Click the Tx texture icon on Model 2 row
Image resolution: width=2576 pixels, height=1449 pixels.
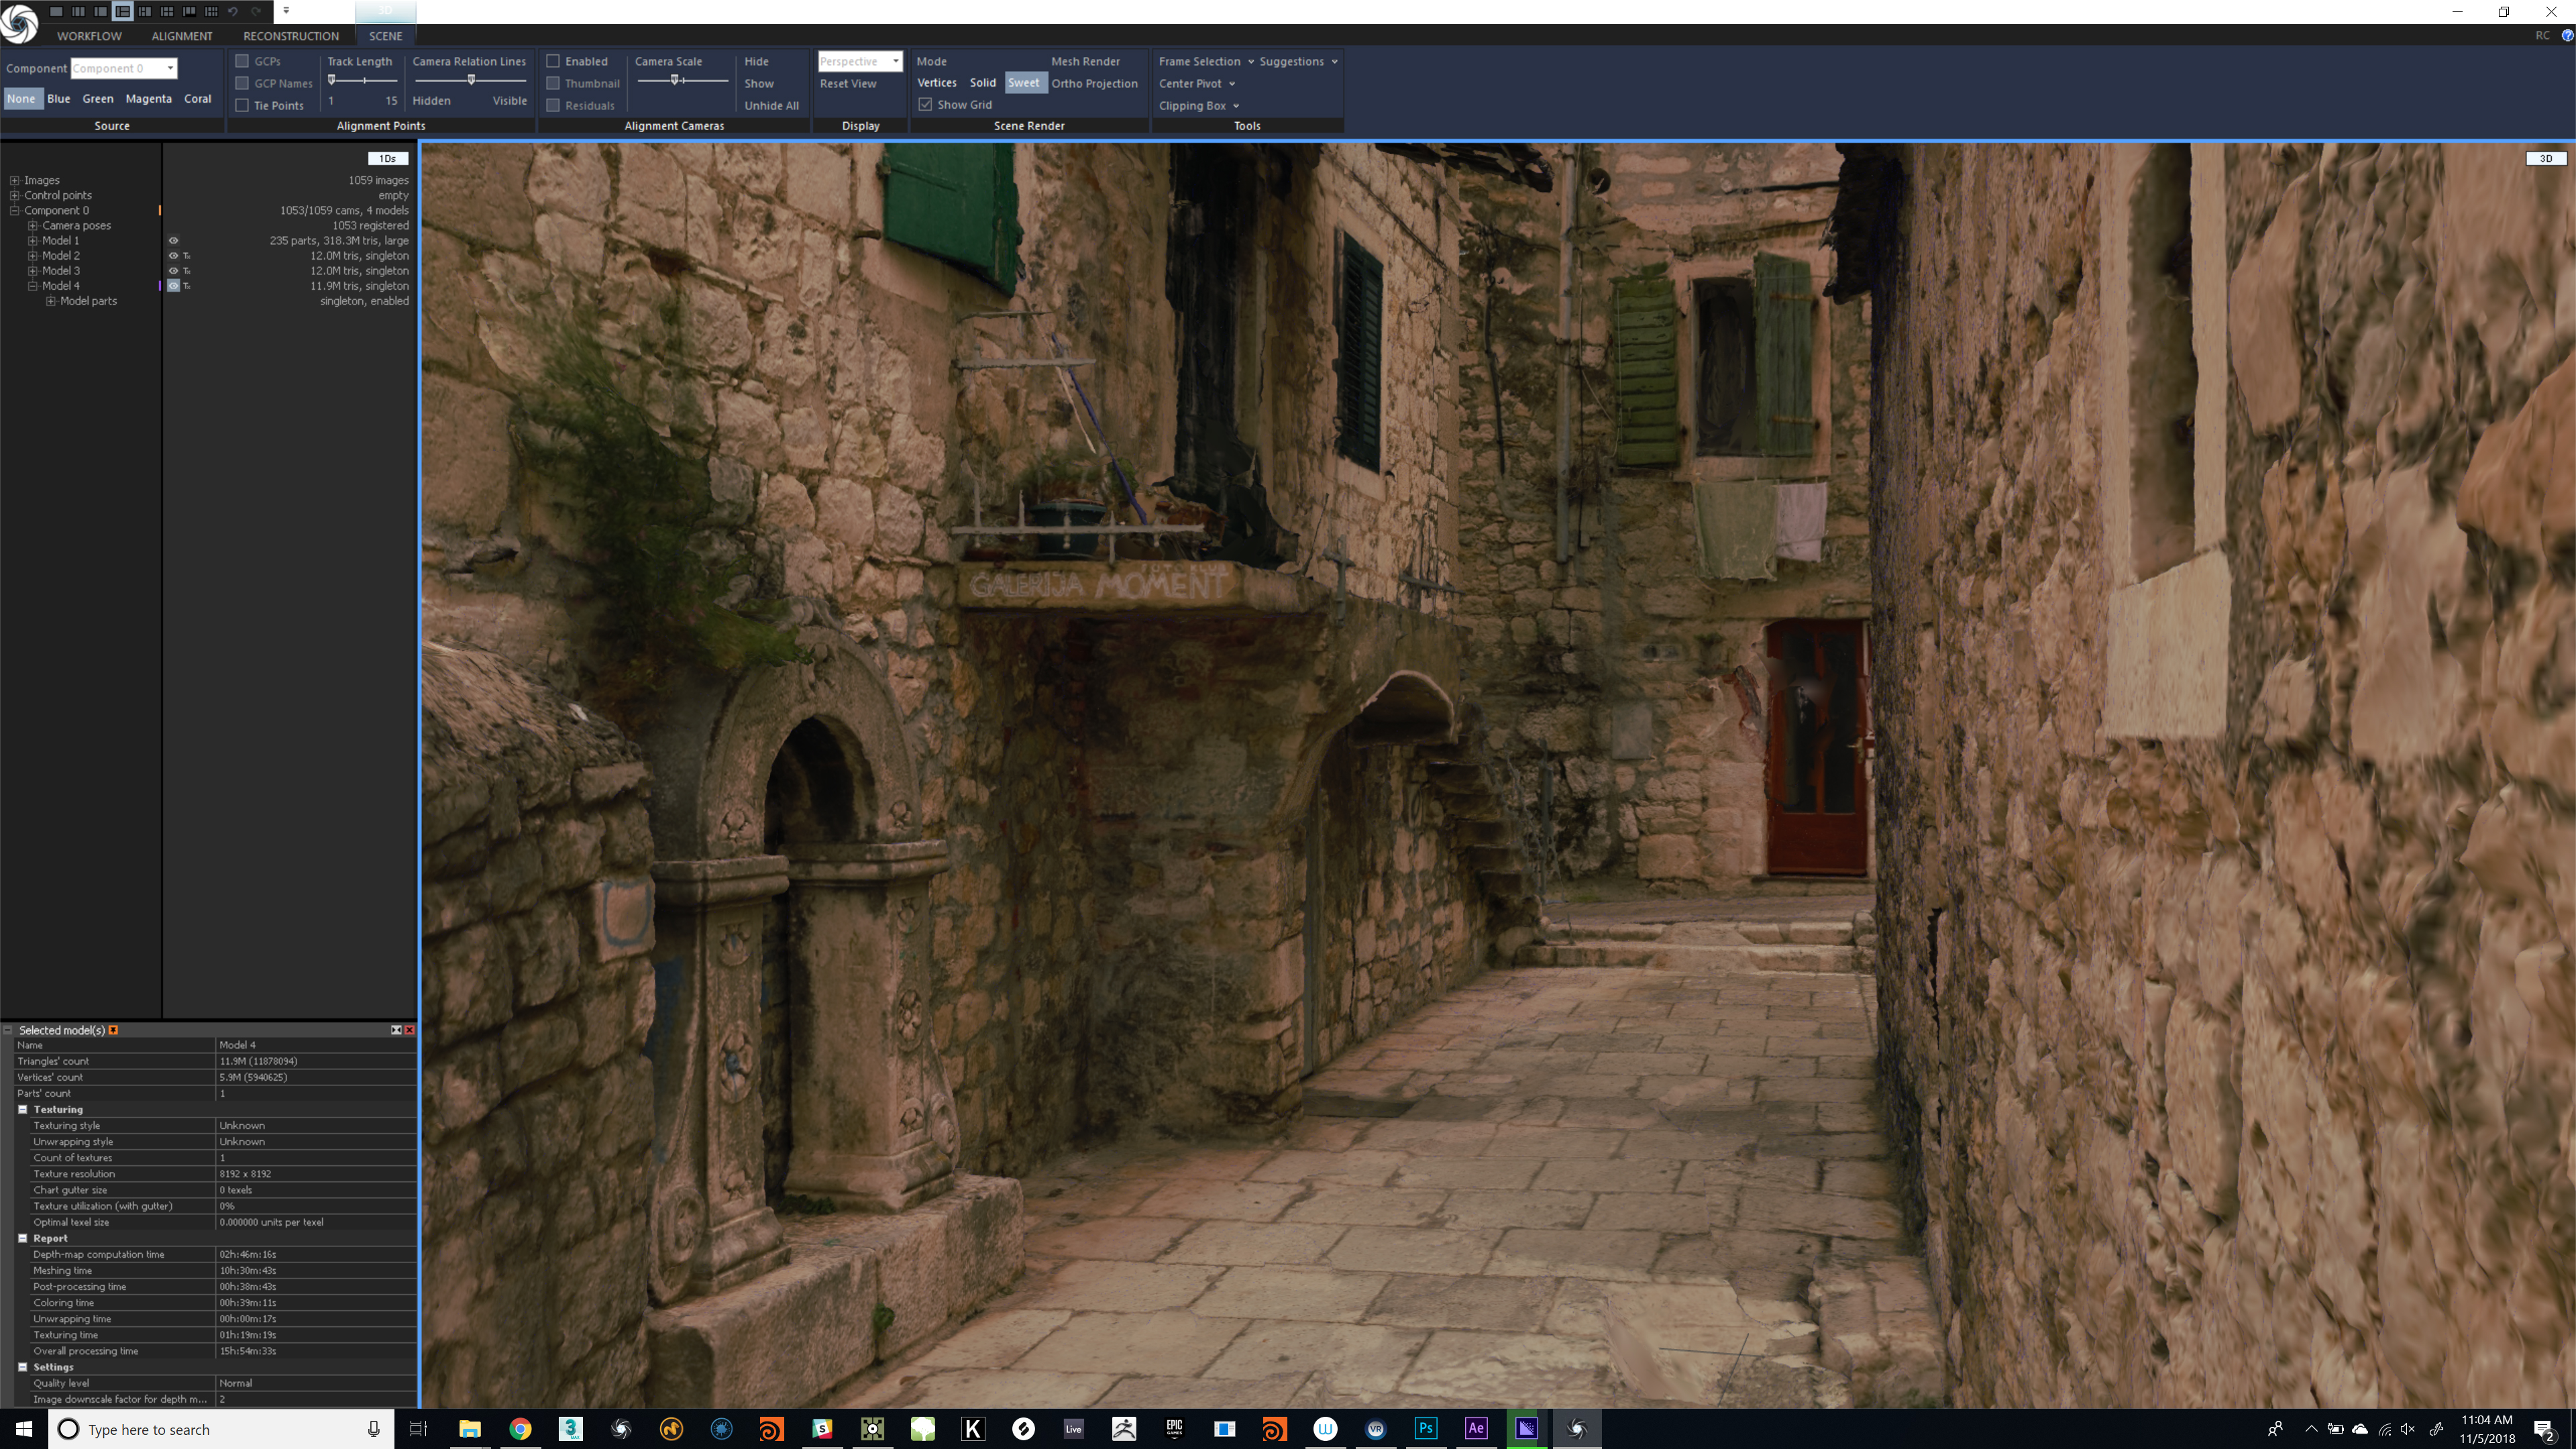pyautogui.click(x=187, y=256)
